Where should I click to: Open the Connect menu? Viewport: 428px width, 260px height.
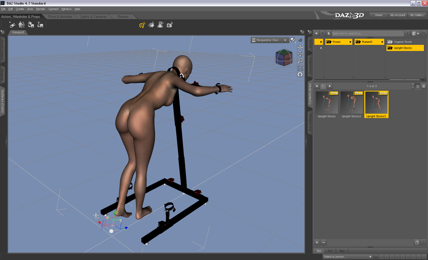pos(53,9)
